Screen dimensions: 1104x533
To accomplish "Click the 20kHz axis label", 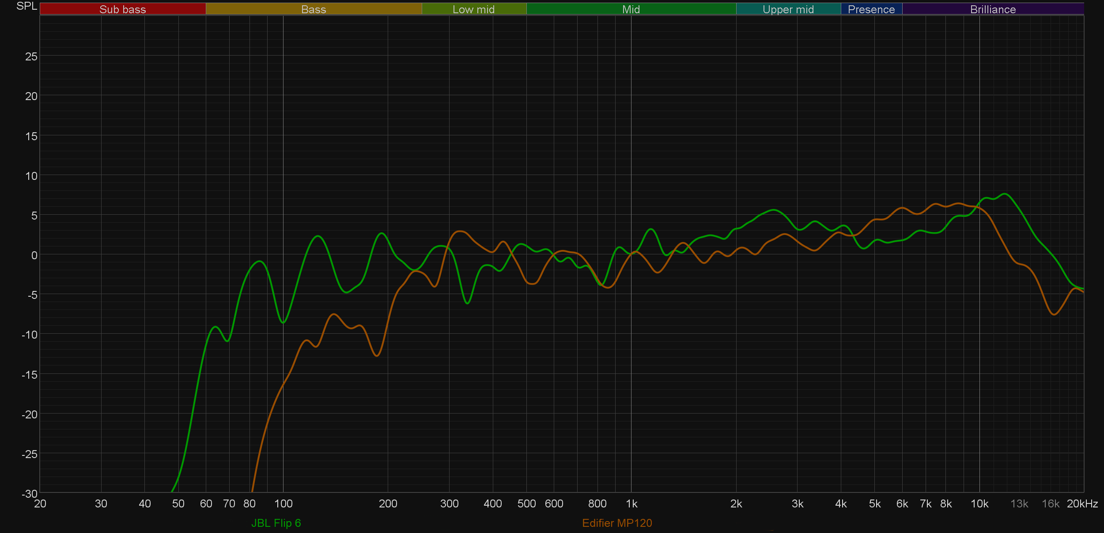I will pyautogui.click(x=1082, y=503).
